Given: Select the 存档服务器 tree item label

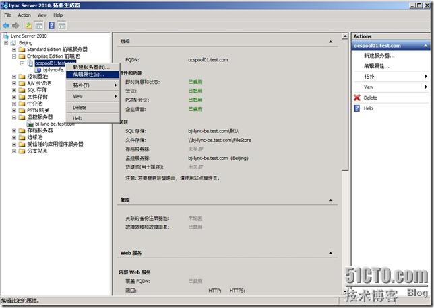Looking at the screenshot, I should [40, 130].
